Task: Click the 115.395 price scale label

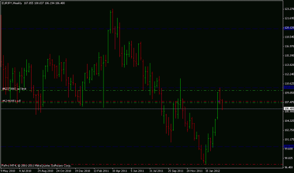Action: pos(289,55)
